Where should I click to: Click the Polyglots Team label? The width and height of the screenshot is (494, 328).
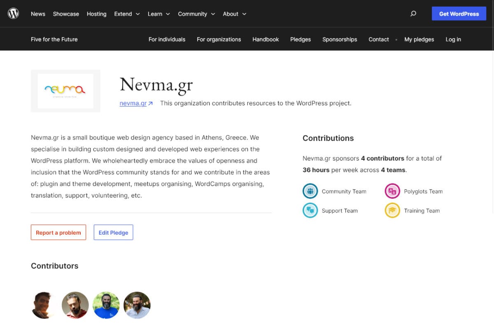coord(423,191)
